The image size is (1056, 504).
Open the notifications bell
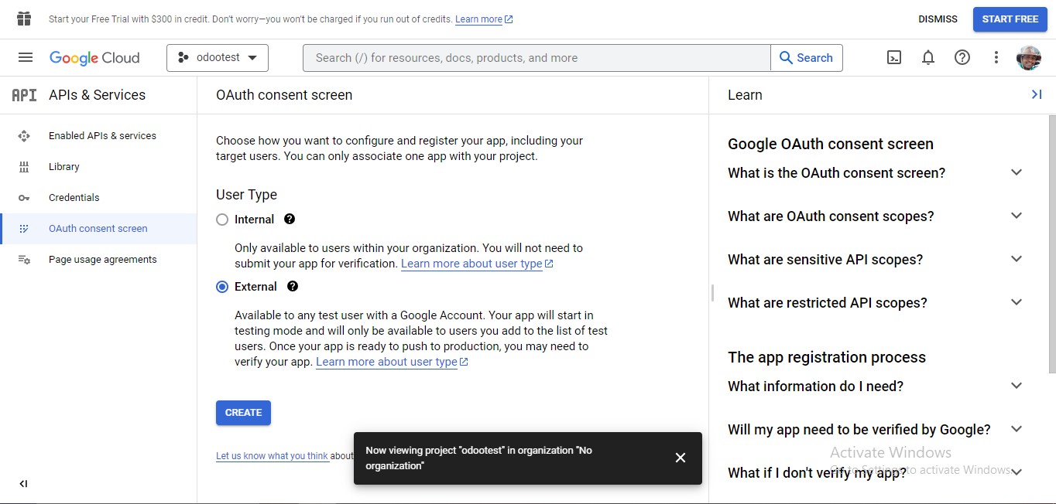pos(928,57)
